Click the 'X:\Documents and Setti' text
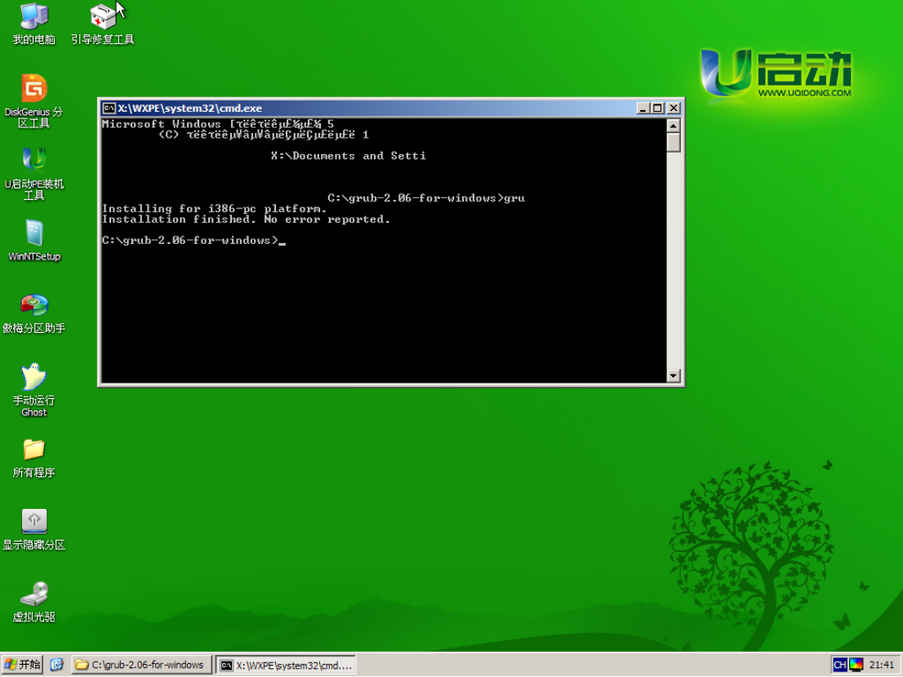 349,156
